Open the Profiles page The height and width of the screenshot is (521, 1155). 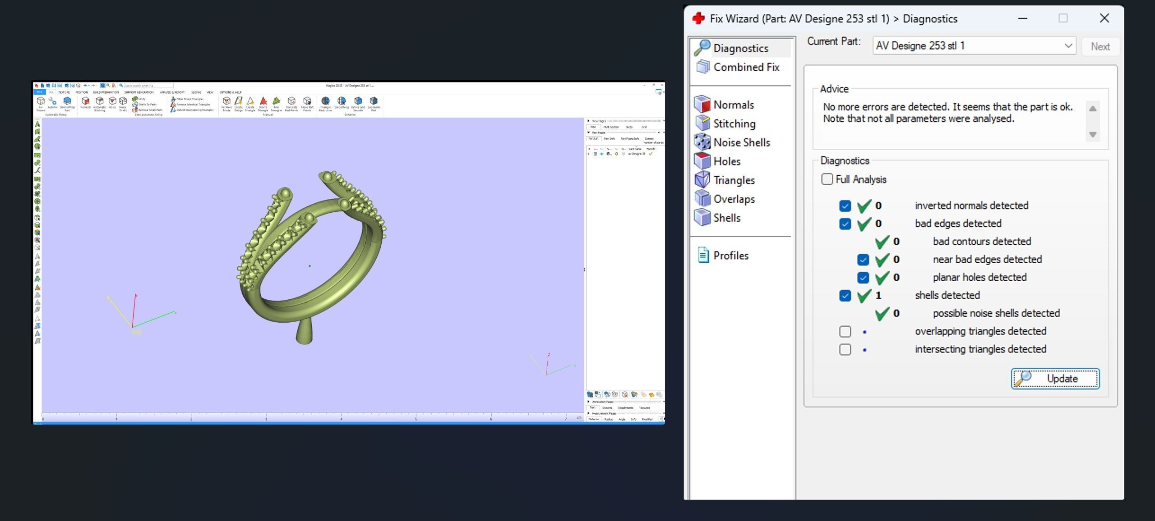pyautogui.click(x=730, y=256)
